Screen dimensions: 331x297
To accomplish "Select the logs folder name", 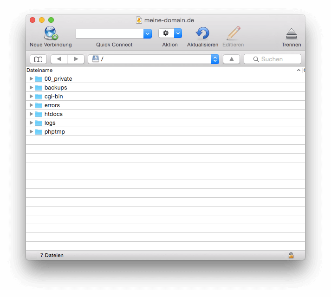I will point(50,123).
